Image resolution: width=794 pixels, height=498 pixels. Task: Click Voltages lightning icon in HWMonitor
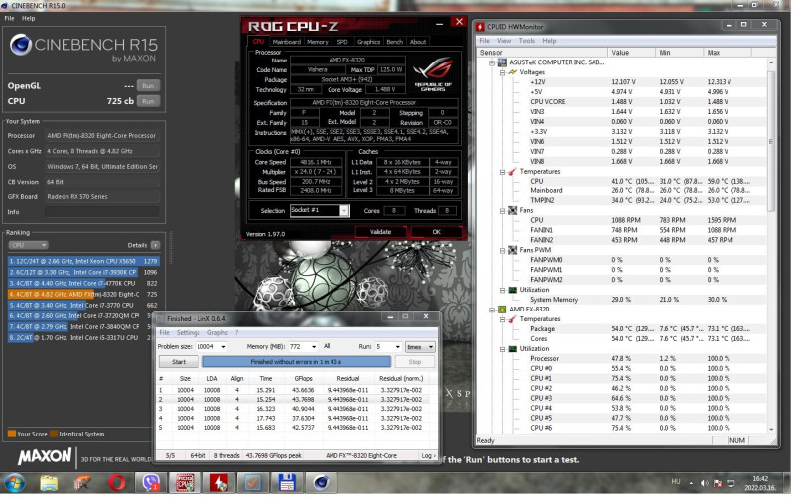[512, 72]
